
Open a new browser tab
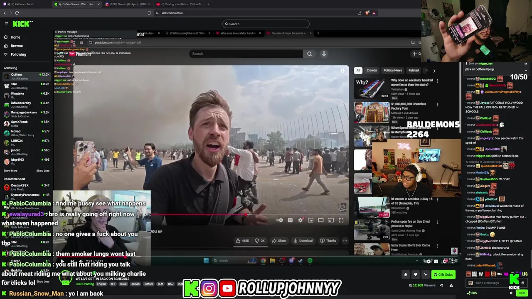tap(208, 4)
